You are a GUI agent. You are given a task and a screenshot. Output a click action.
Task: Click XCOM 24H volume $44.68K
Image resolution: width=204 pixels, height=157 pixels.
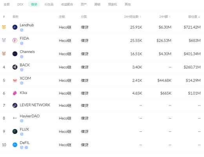[164, 80]
